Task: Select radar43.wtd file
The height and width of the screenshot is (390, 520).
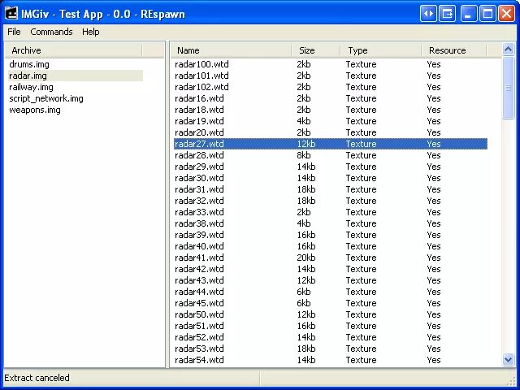Action: point(331,280)
